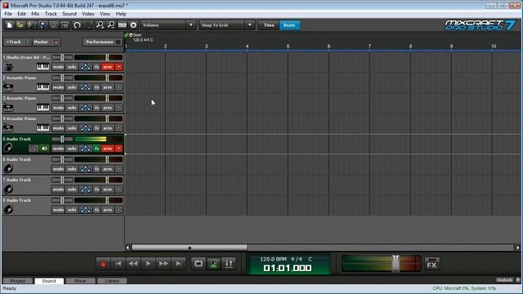Open arm input dropdown on track 6 Audio Track
The image size is (523, 294).
[x=118, y=169]
